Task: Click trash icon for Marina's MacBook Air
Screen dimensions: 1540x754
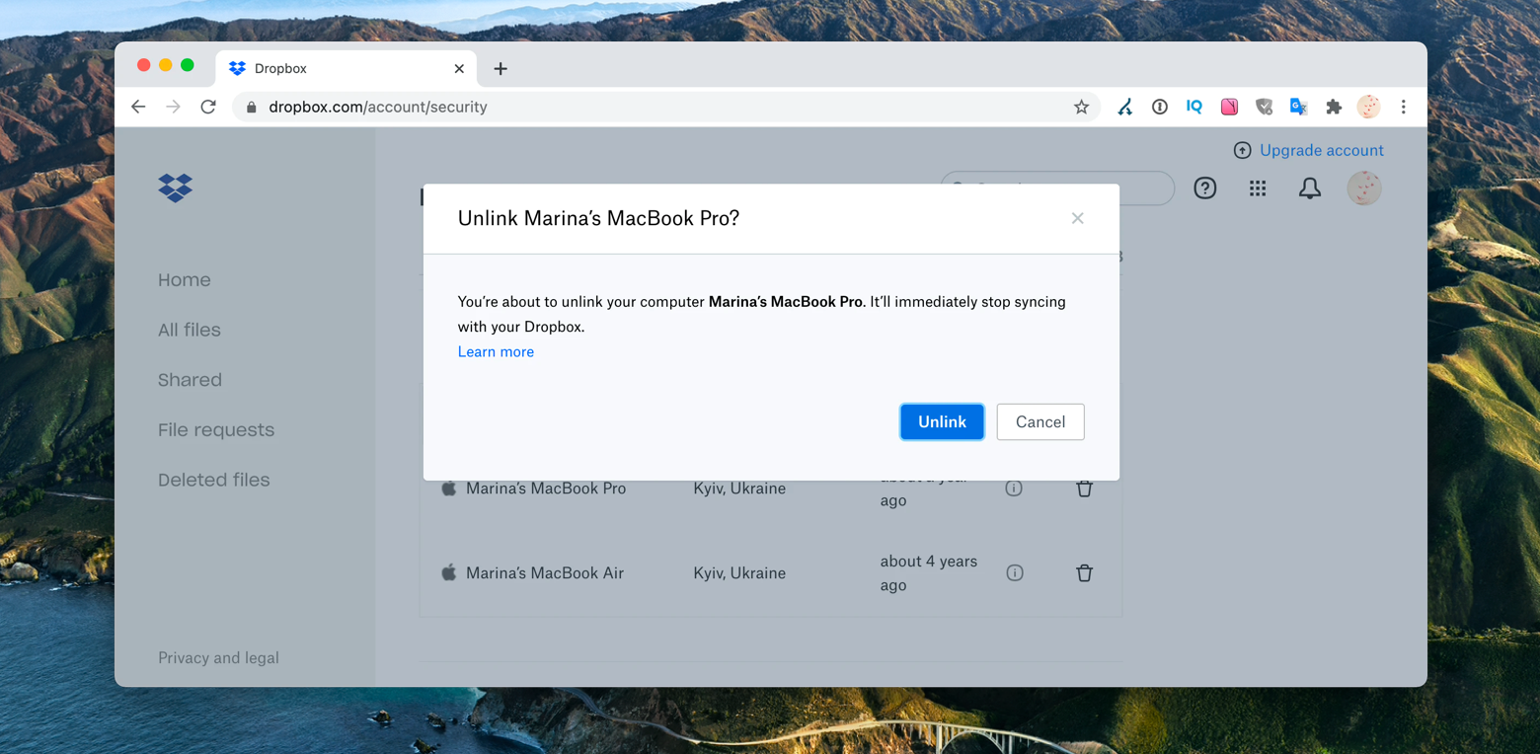Action: (x=1084, y=572)
